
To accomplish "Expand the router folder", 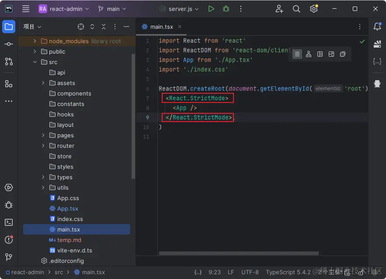I will coord(43,146).
